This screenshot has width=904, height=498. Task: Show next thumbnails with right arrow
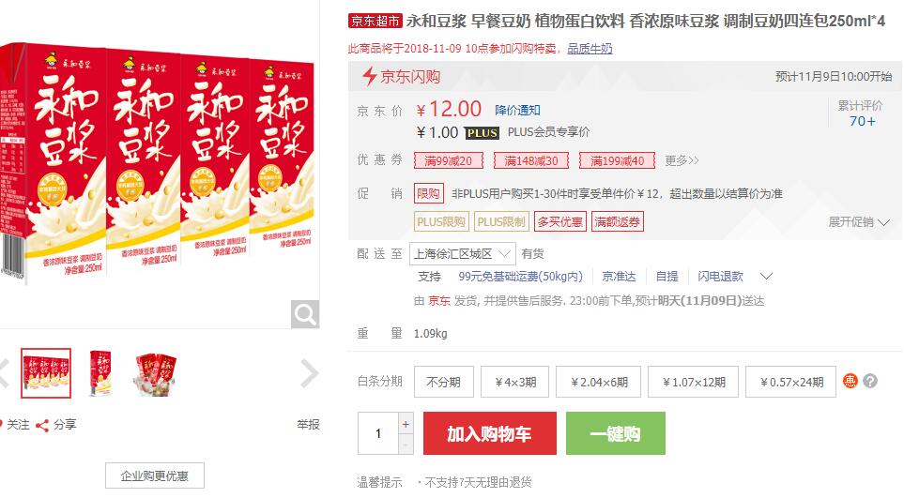pos(310,373)
